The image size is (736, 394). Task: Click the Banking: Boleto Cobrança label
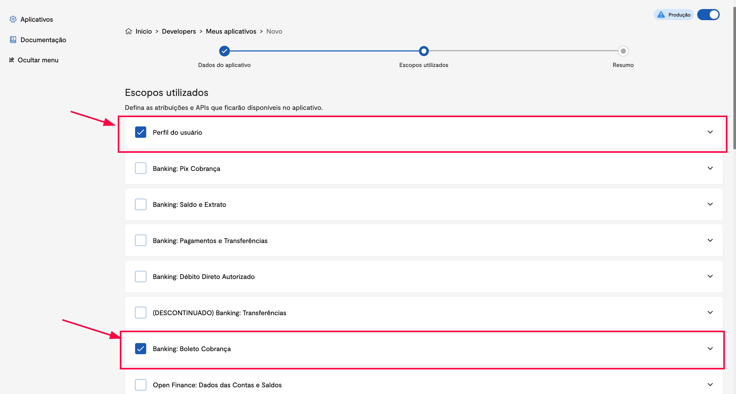coord(192,349)
